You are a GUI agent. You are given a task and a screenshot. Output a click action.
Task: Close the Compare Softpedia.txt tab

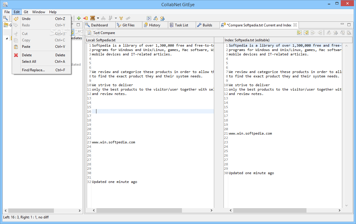pos(295,25)
